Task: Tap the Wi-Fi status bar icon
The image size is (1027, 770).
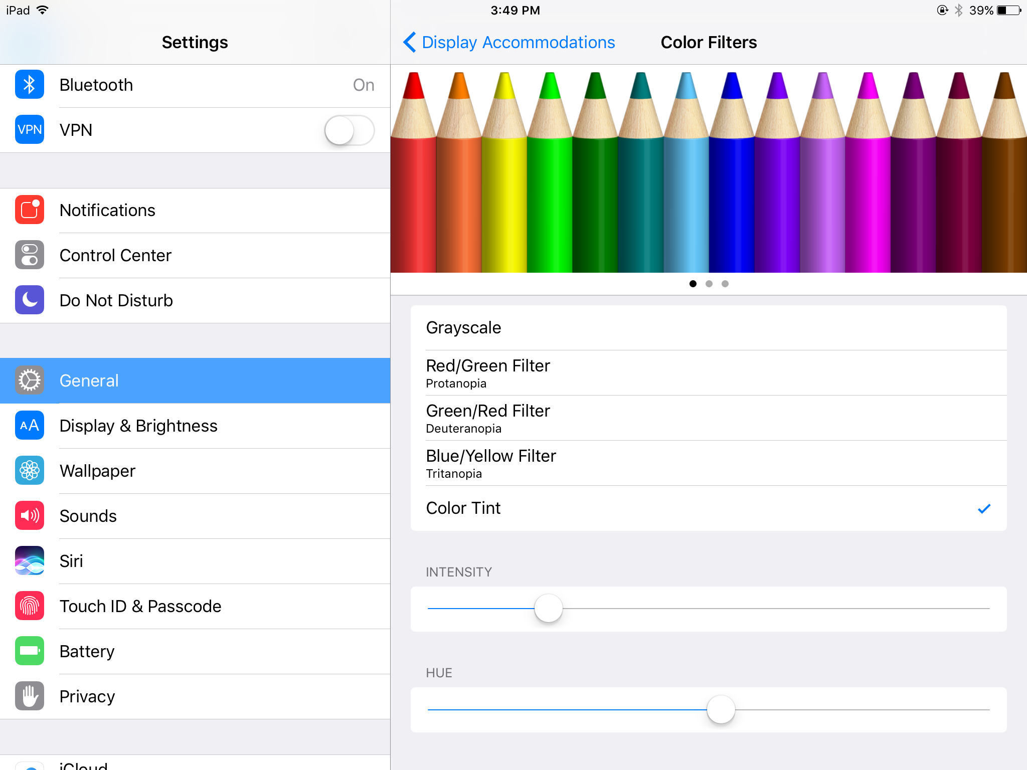Action: click(43, 10)
